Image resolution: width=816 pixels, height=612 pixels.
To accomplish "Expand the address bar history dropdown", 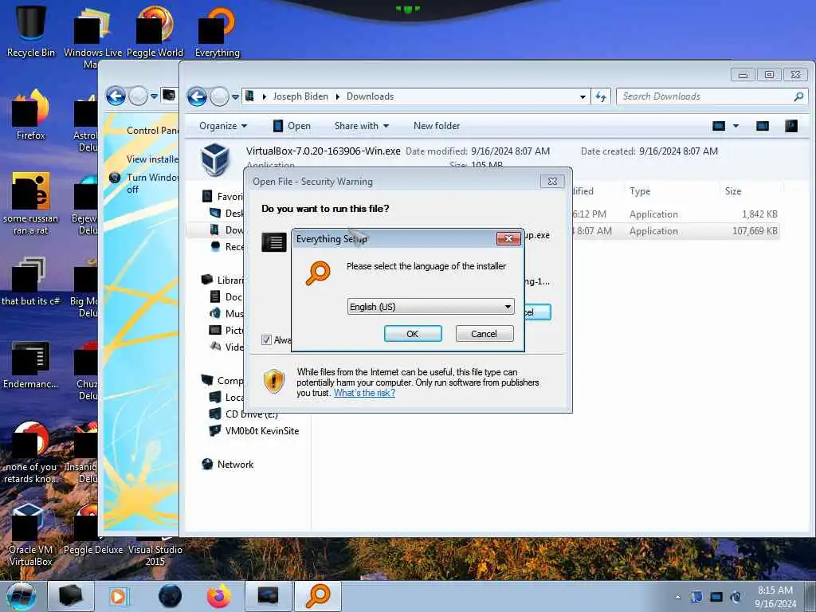I will tap(583, 96).
